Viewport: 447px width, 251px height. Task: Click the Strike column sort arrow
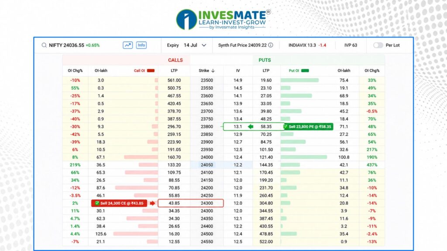click(x=213, y=71)
